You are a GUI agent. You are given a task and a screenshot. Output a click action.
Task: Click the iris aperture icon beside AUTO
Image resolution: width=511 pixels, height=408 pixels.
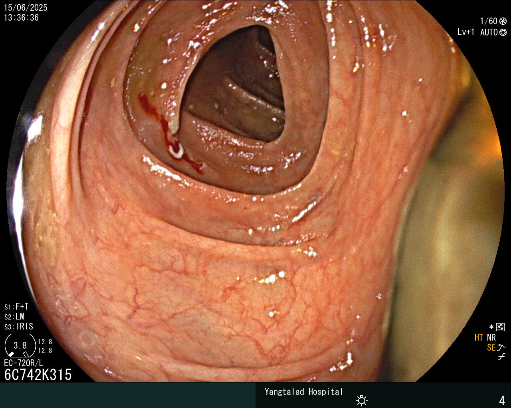[503, 33]
